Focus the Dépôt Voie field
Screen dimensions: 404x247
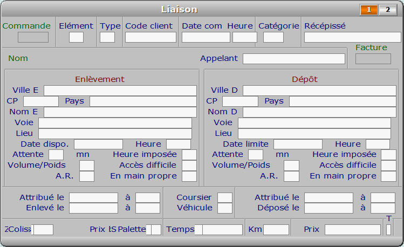[x=314, y=123]
